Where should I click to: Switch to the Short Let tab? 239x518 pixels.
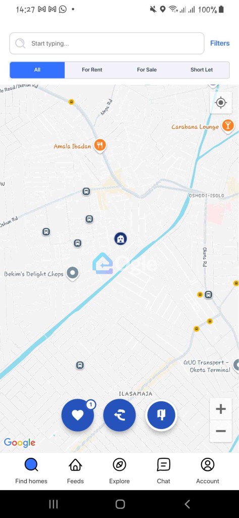coord(202,70)
